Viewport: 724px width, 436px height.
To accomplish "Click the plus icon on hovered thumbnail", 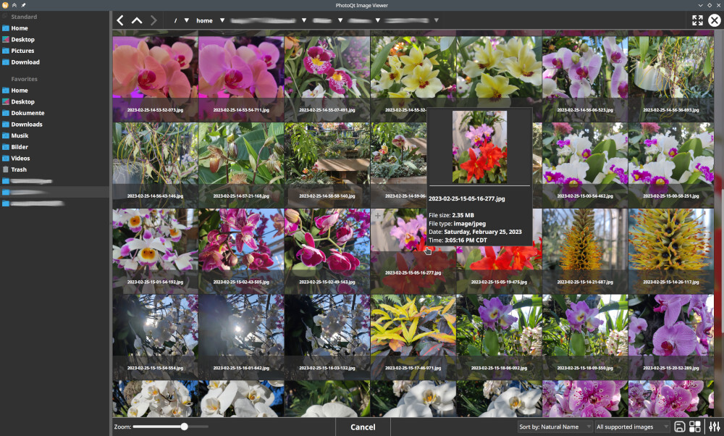I will 378,215.
